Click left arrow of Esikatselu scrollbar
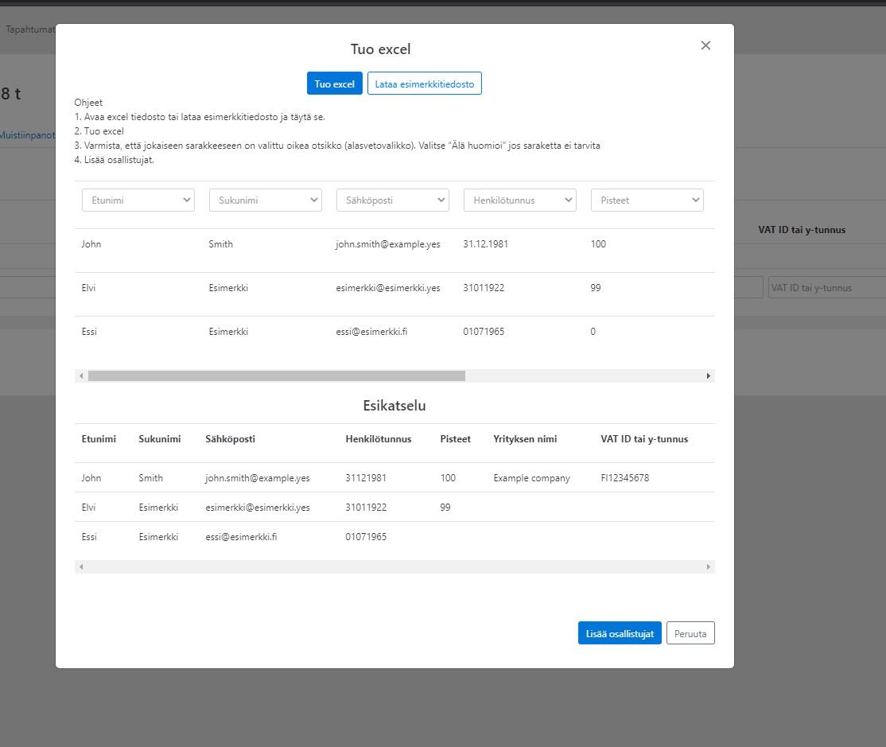 pyautogui.click(x=81, y=567)
